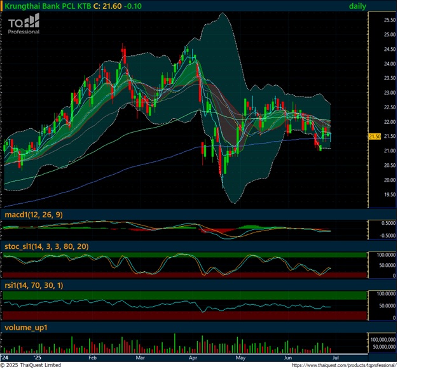Click the 22.50 price axis label

coord(390,107)
